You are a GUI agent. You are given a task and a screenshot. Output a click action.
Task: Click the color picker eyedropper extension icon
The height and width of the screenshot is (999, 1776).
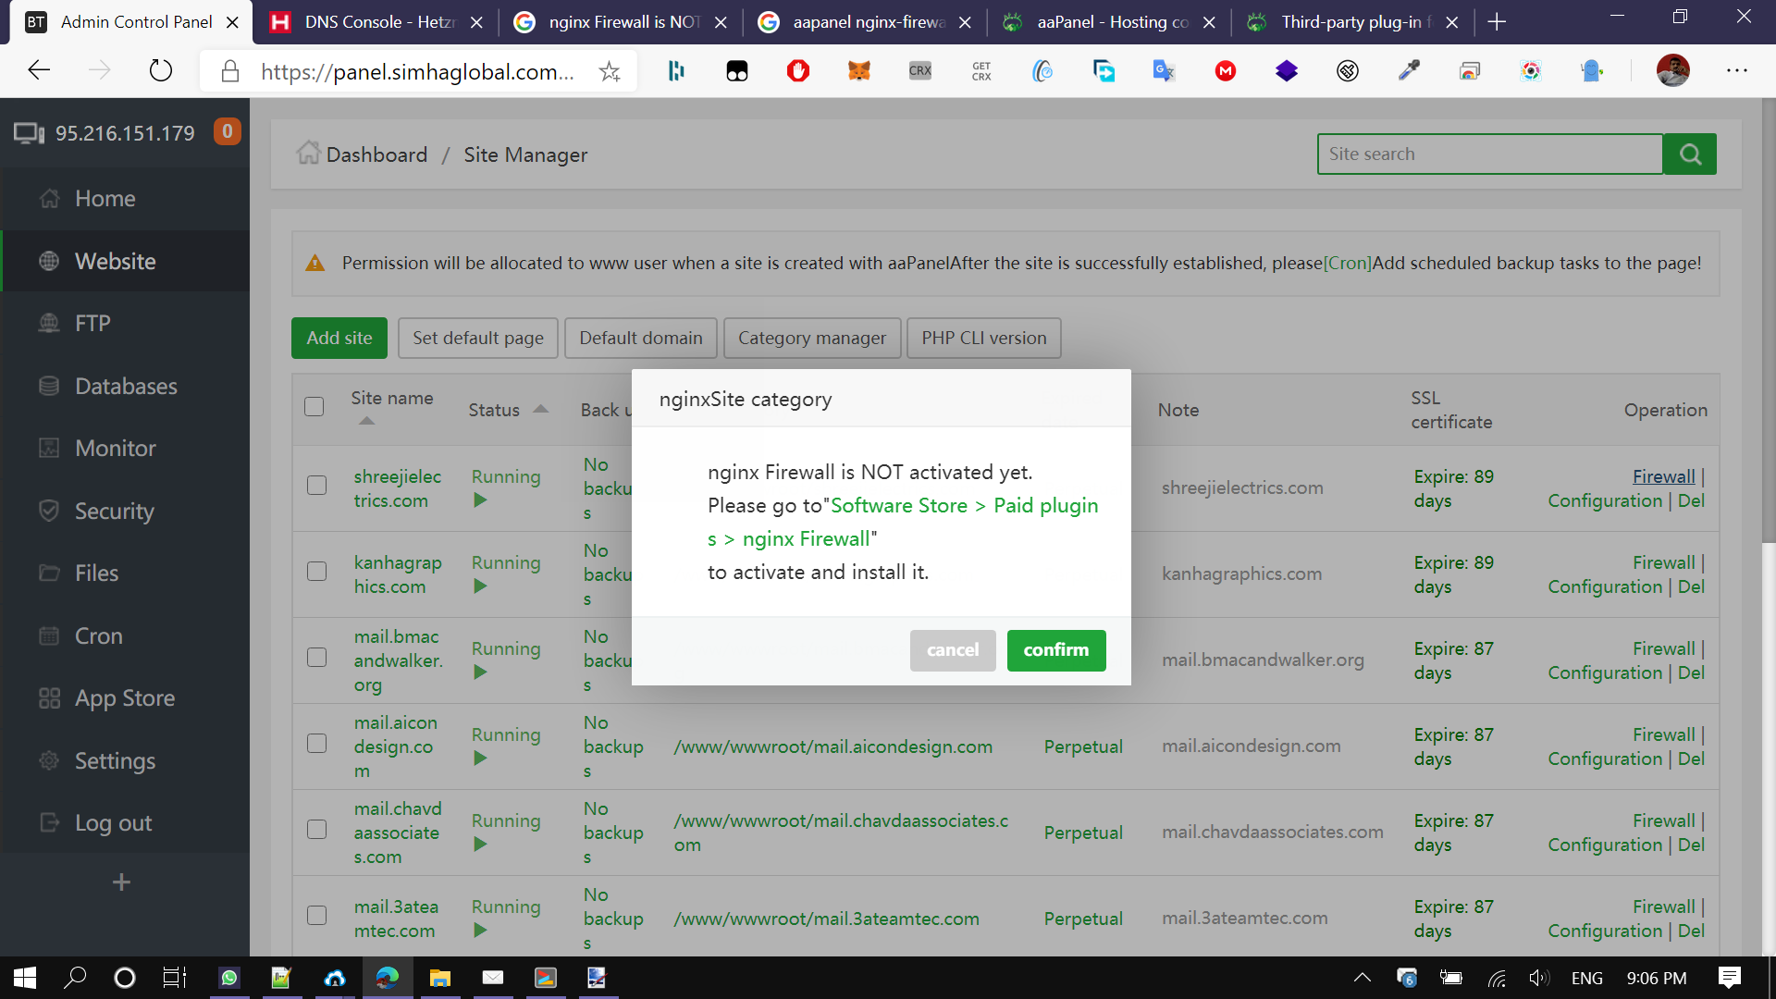tap(1409, 70)
